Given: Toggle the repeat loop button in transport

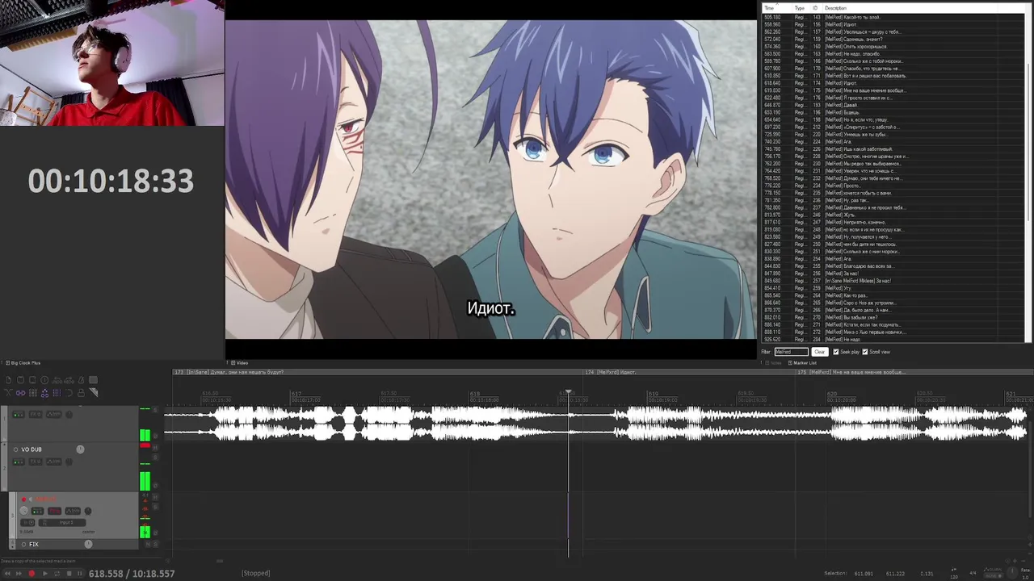Looking at the screenshot, I should pyautogui.click(x=57, y=574).
